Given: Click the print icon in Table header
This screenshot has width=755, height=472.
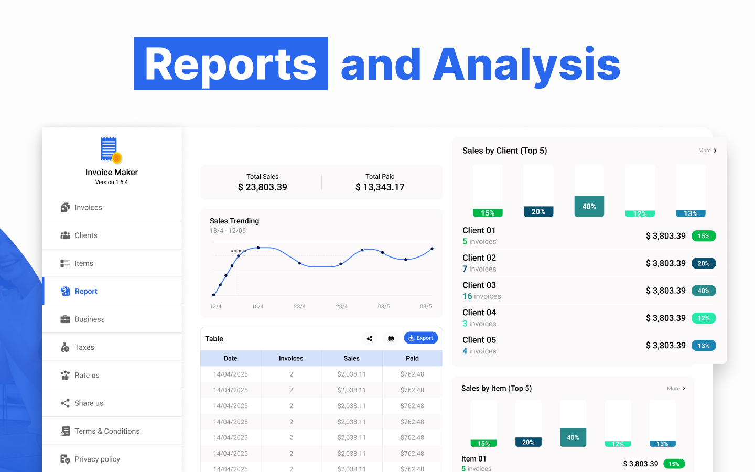Looking at the screenshot, I should point(391,338).
